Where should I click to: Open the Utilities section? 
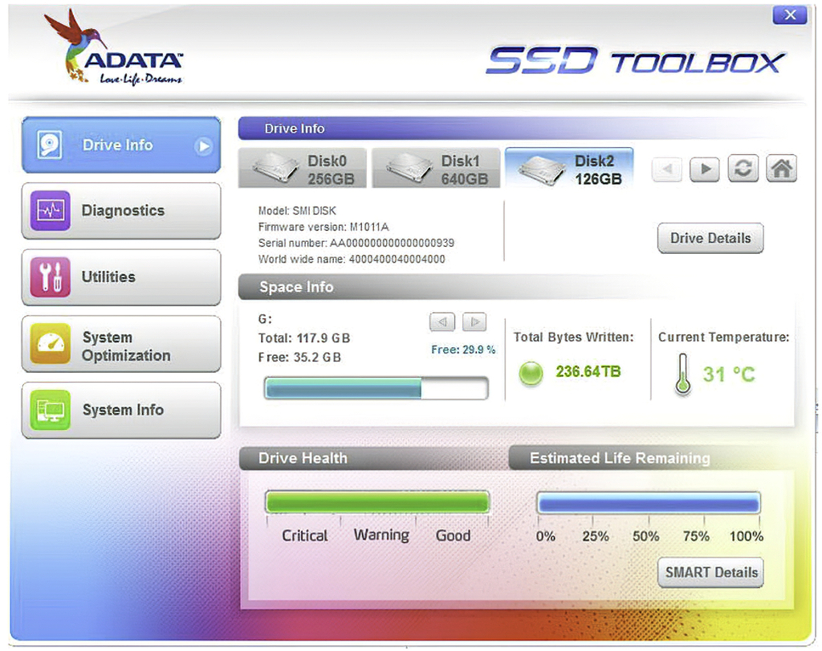[121, 277]
